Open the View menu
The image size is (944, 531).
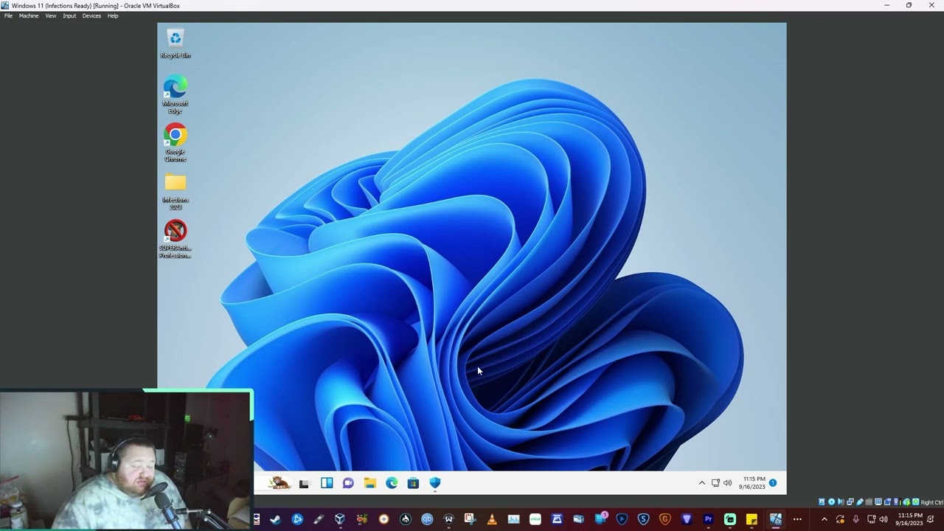click(50, 15)
